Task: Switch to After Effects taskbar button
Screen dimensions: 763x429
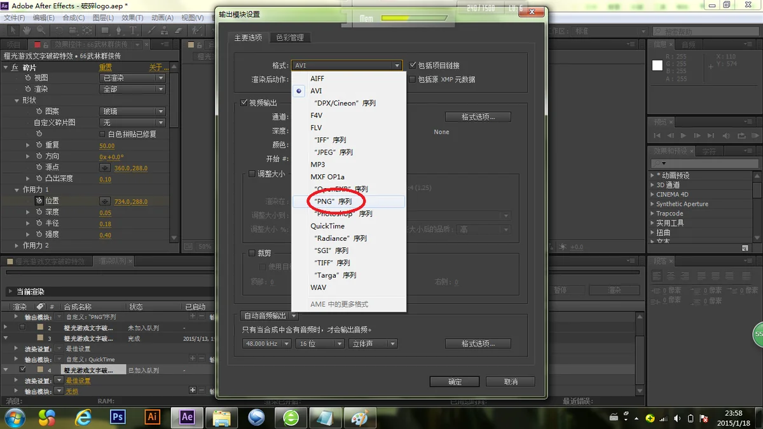Action: point(187,416)
